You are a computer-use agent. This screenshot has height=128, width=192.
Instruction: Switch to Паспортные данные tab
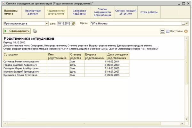point(33,12)
